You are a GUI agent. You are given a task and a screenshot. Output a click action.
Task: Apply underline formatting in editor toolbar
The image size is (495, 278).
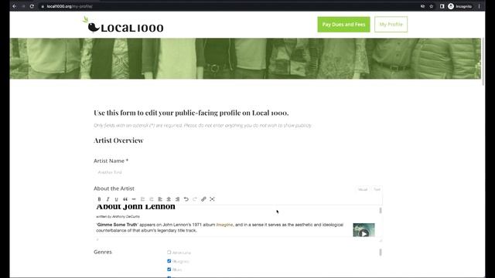116,199
